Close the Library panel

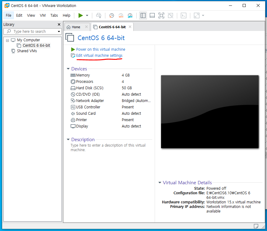[59, 25]
